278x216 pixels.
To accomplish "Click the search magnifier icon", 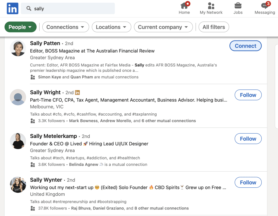I will (x=29, y=8).
